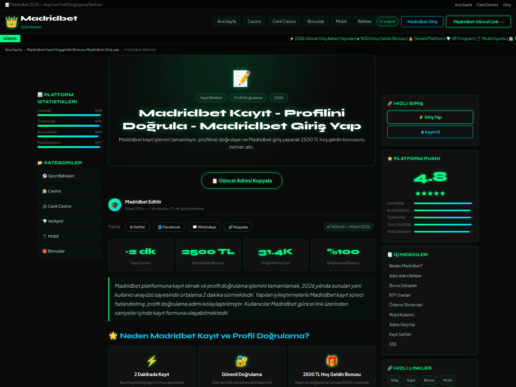Click the Canlı Destek top link
The height and width of the screenshot is (387, 516).
[x=487, y=5]
